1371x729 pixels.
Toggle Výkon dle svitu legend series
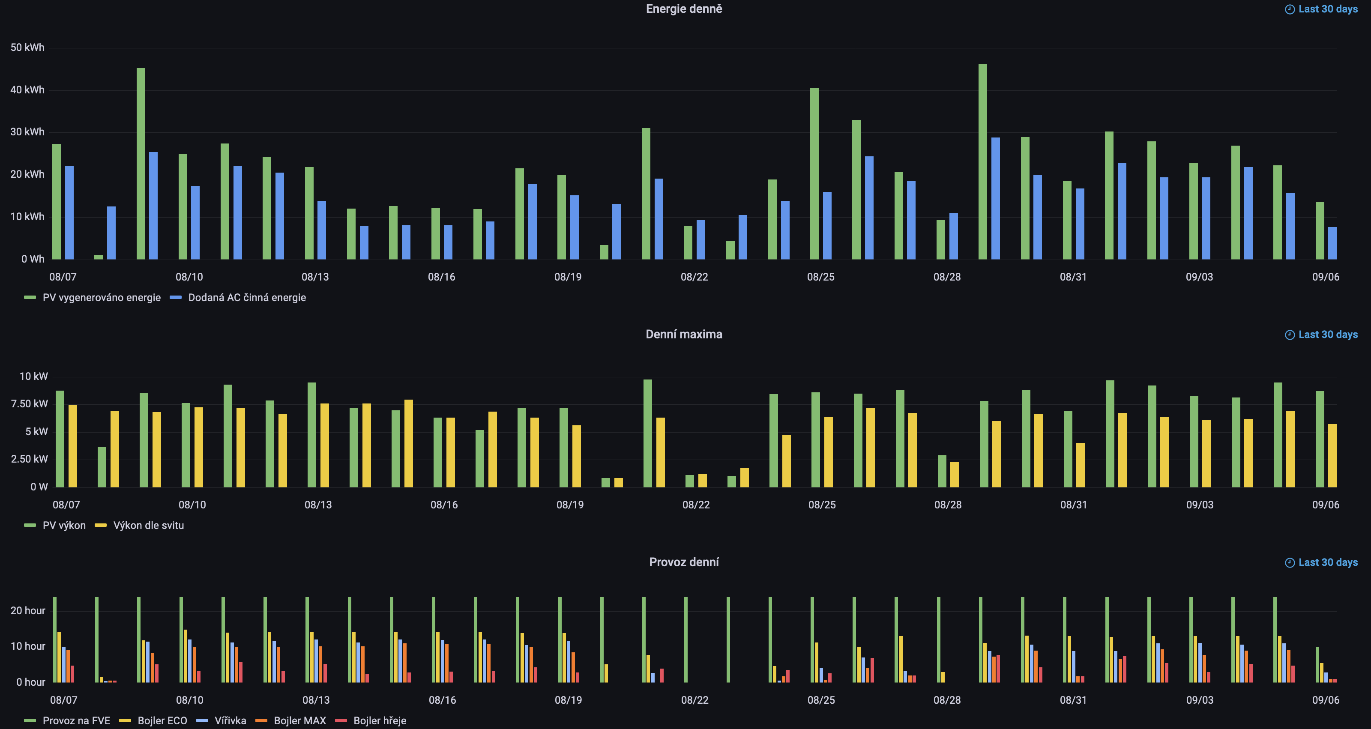pos(149,525)
